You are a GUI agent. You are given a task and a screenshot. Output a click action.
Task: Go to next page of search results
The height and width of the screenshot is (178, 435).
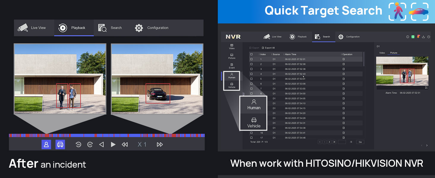[x=329, y=142]
